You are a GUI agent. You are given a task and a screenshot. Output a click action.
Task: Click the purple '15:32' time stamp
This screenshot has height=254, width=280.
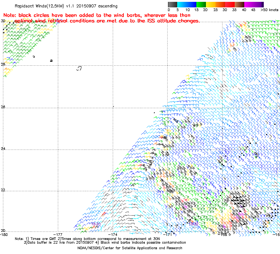point(193,224)
